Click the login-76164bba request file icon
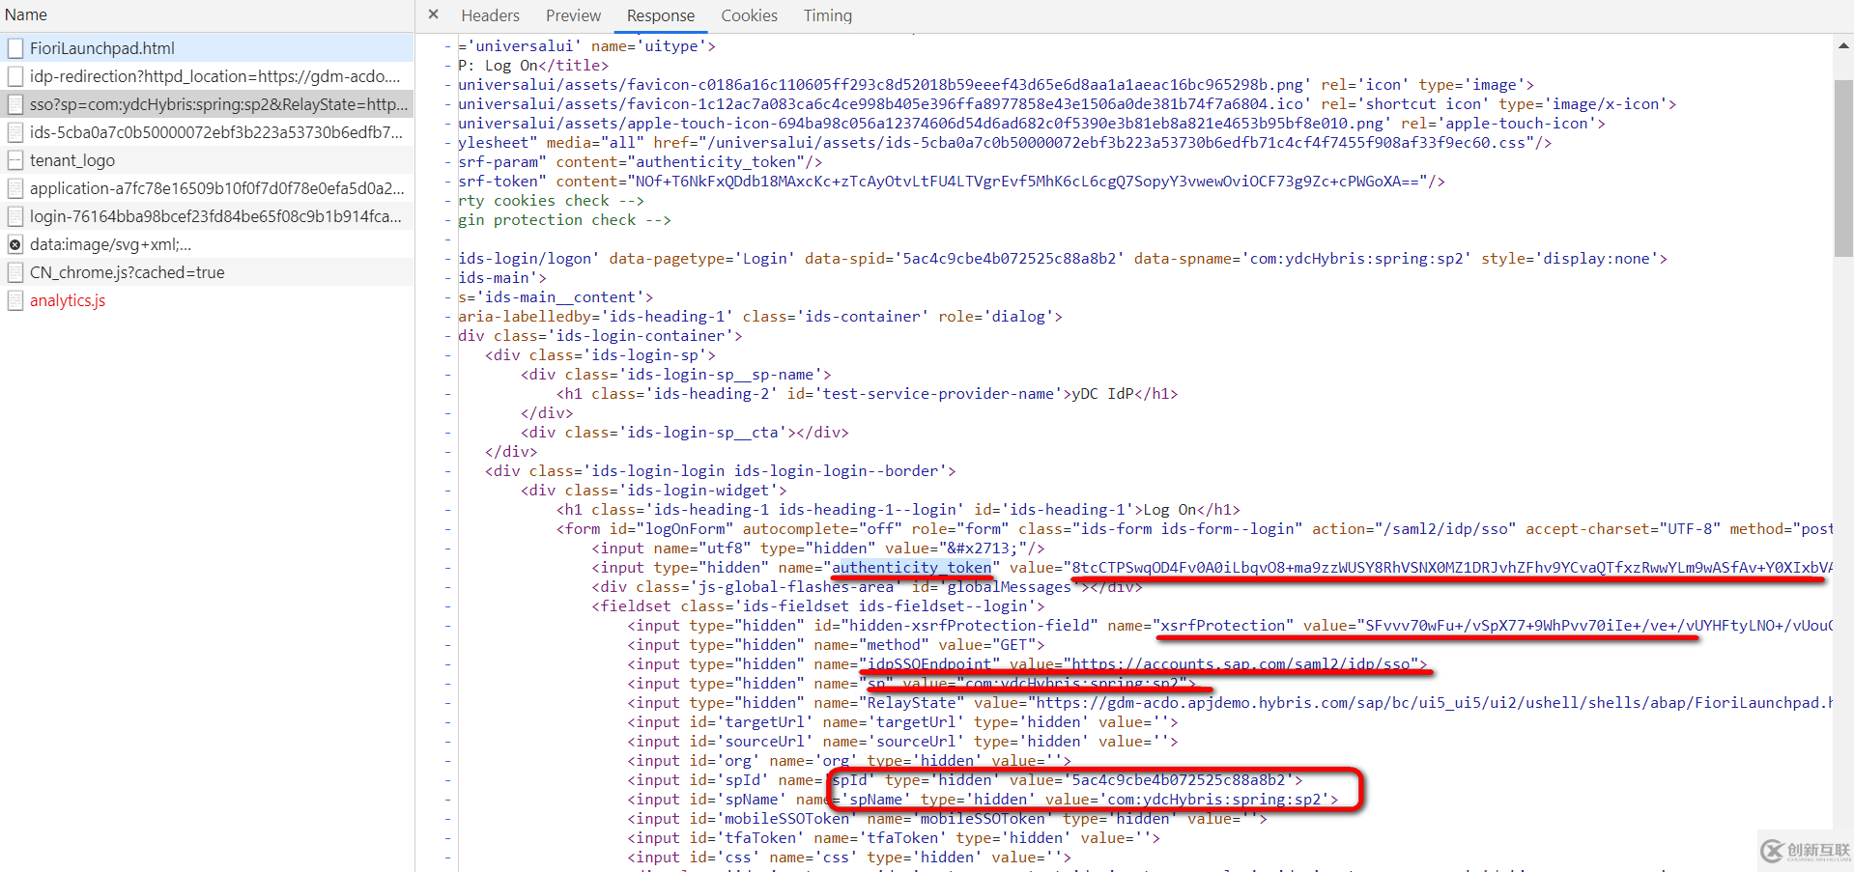 click(x=15, y=216)
